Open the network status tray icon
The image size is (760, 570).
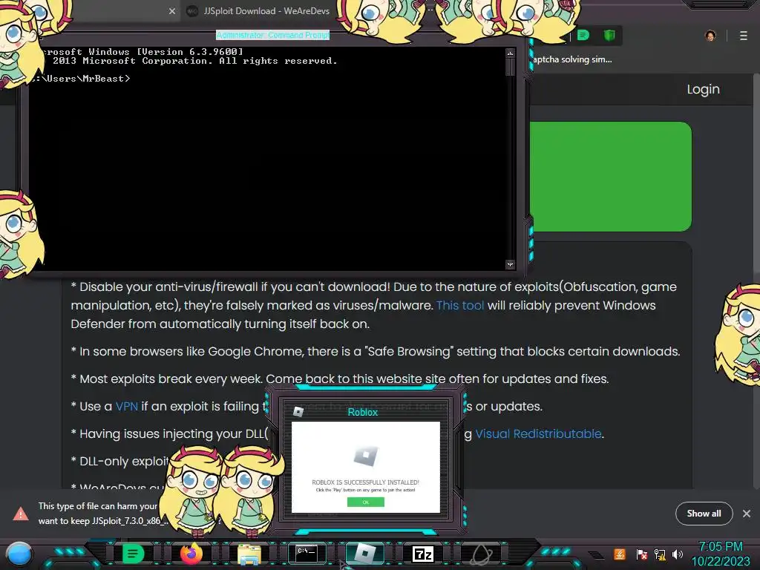click(660, 554)
